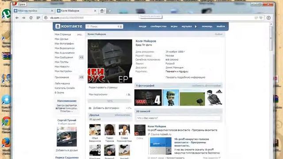Open Мои подписчики under the avatar
The height and width of the screenshot is (159, 283).
(98, 95)
